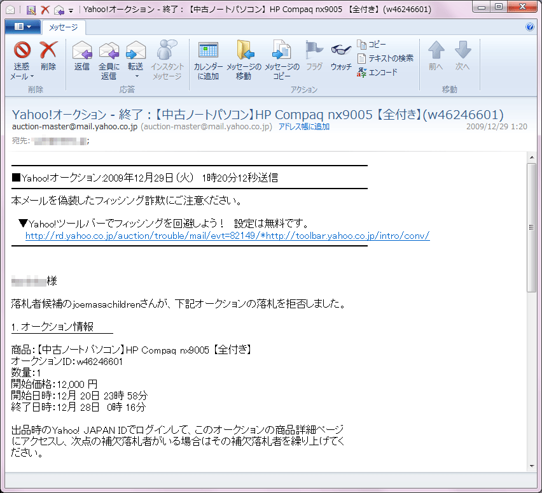The width and height of the screenshot is (542, 493).
Task: Click the 終了日時: 12月 28日 line
Action: click(78, 407)
